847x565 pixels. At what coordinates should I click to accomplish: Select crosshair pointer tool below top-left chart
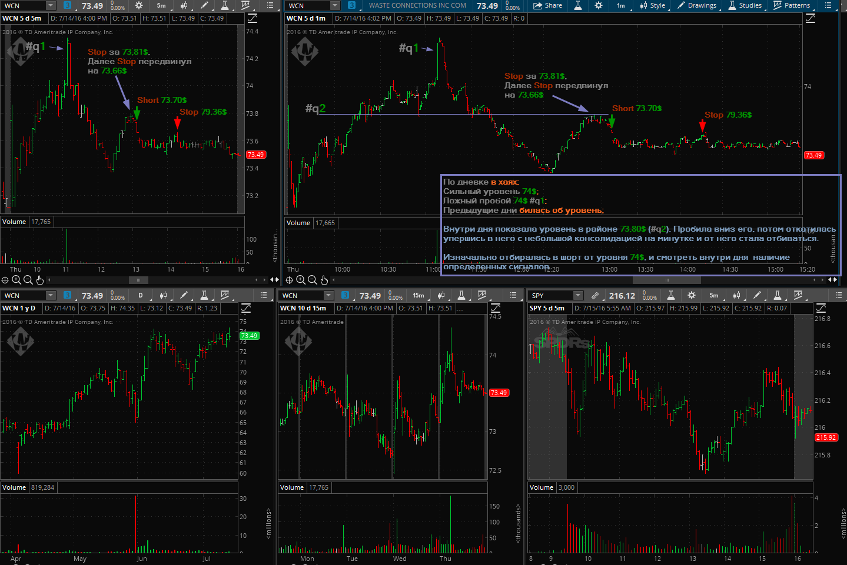(5, 280)
